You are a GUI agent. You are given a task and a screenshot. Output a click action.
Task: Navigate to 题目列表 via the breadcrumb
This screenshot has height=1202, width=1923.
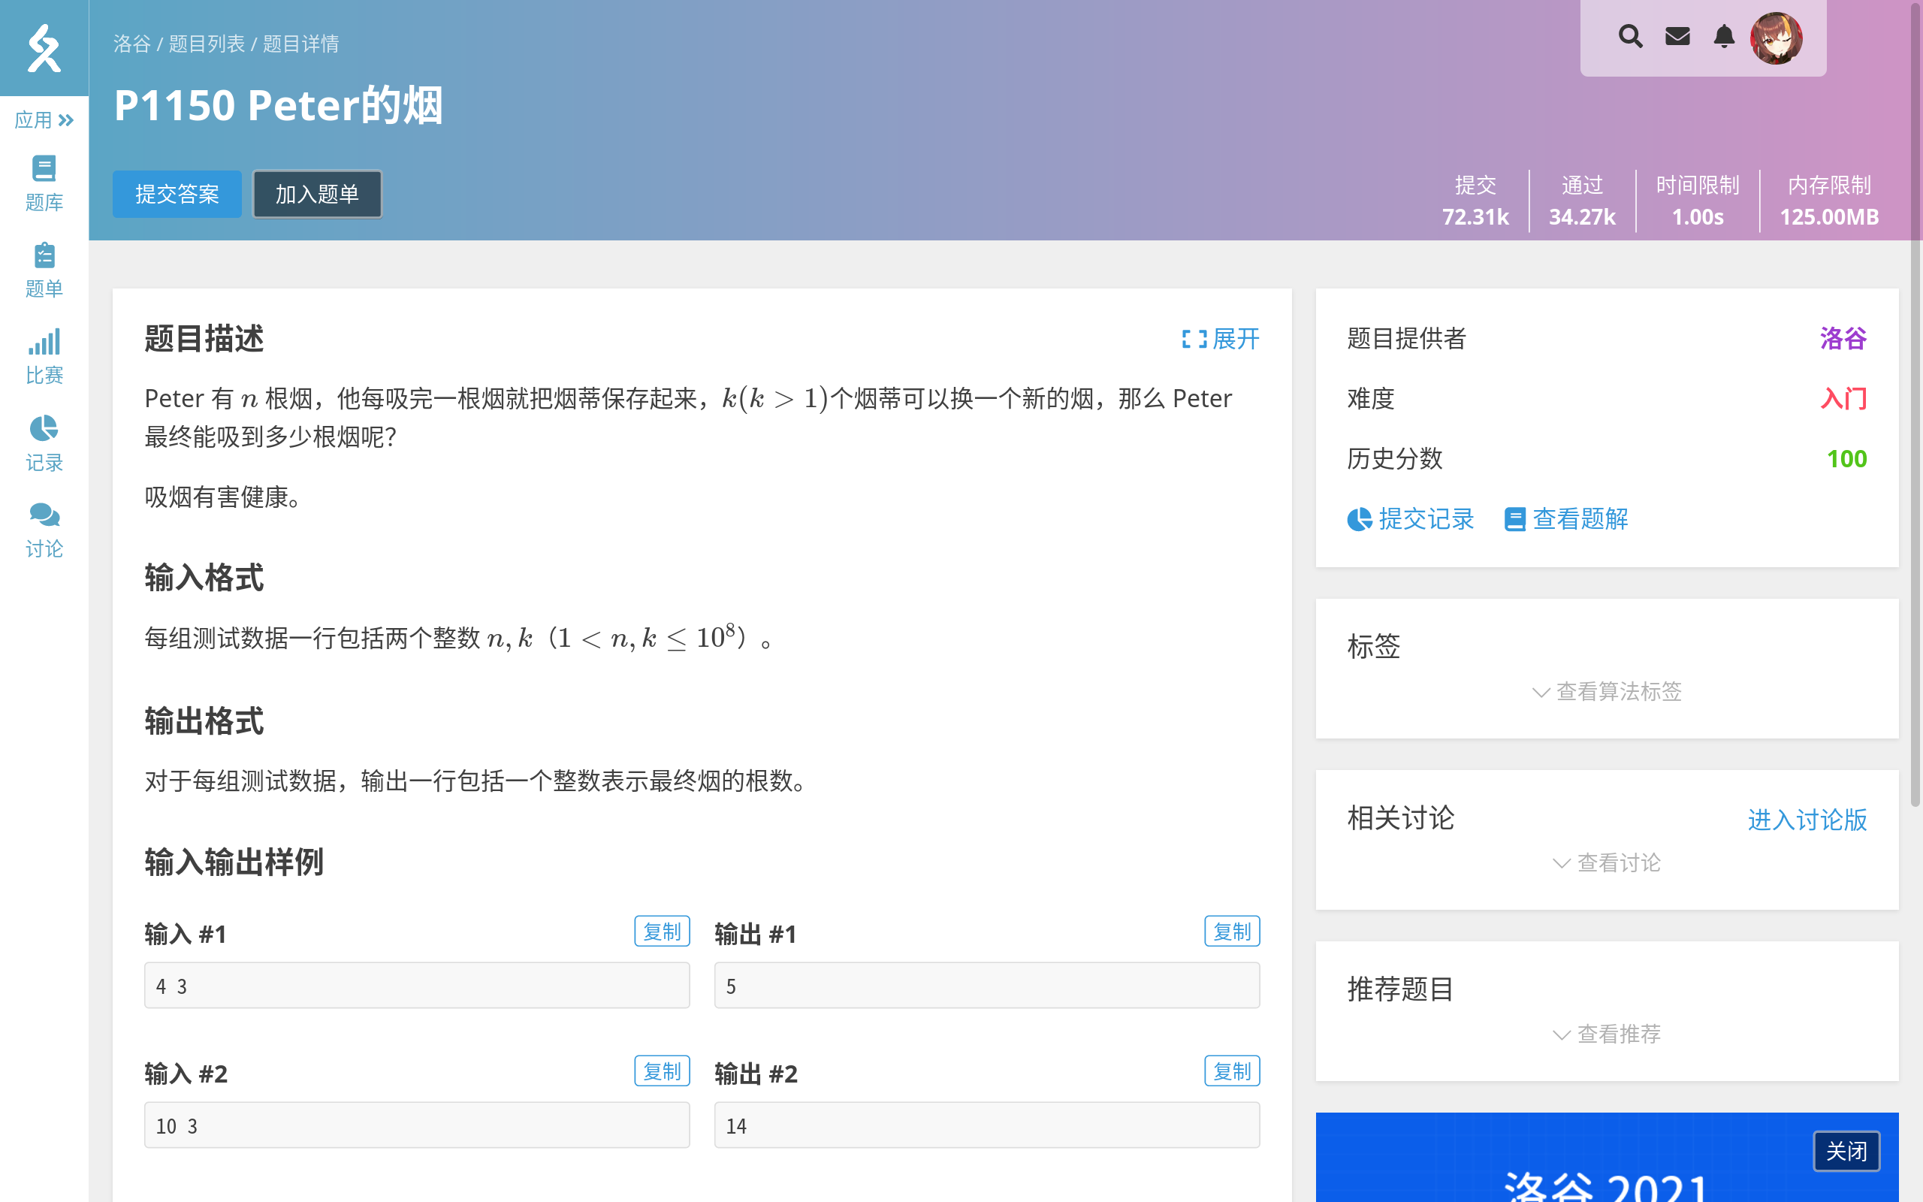pyautogui.click(x=207, y=44)
